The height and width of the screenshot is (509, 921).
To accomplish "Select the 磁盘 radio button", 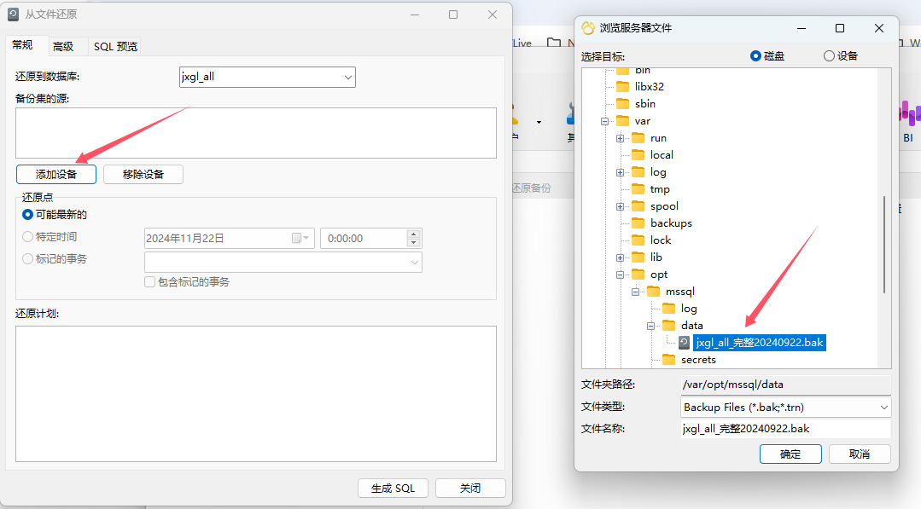I will (755, 55).
